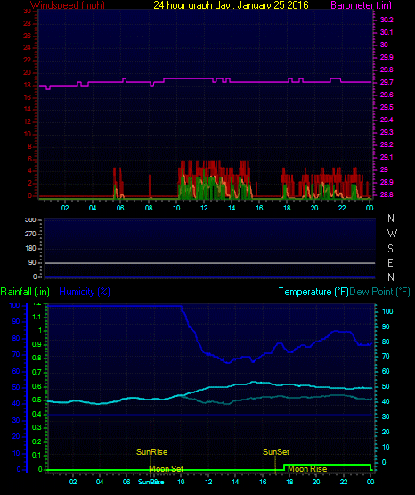Viewport: 415px width, 495px height.
Task: Click the 100 temperature scale value
Action: [x=387, y=311]
